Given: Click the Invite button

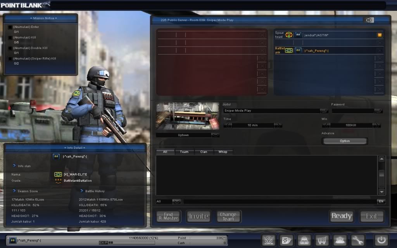Looking at the screenshot, I should [199, 216].
